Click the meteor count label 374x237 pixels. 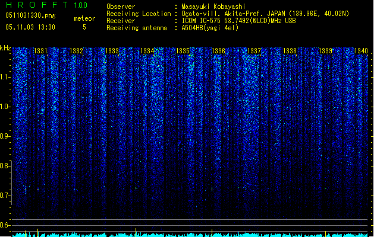click(x=84, y=18)
